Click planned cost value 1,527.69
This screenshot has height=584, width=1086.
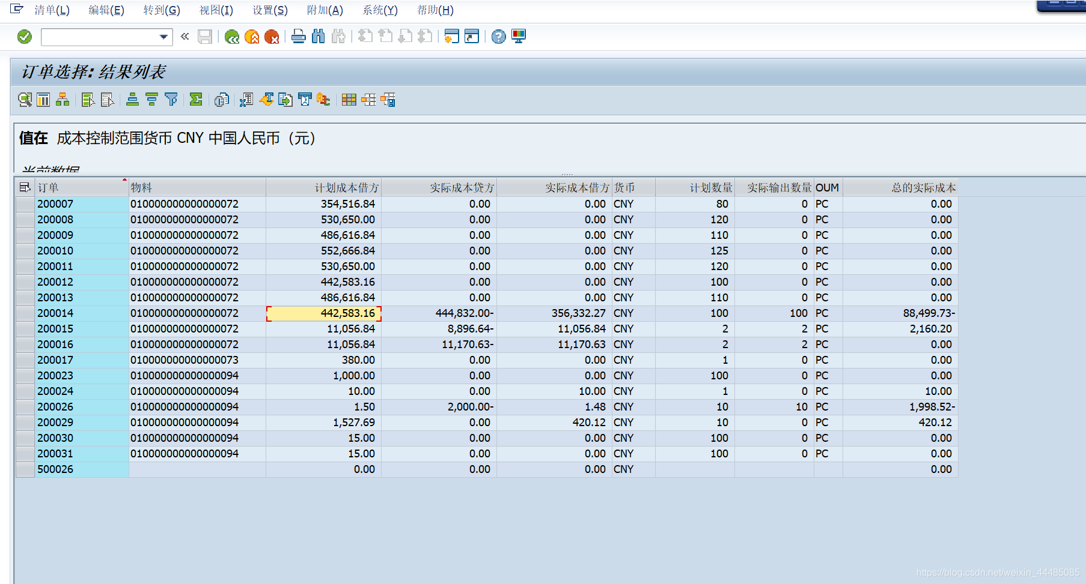pos(354,423)
